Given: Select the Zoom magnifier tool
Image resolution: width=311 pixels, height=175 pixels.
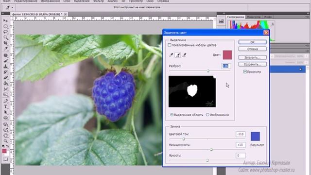Looking at the screenshot, I should pyautogui.click(x=5, y=141).
